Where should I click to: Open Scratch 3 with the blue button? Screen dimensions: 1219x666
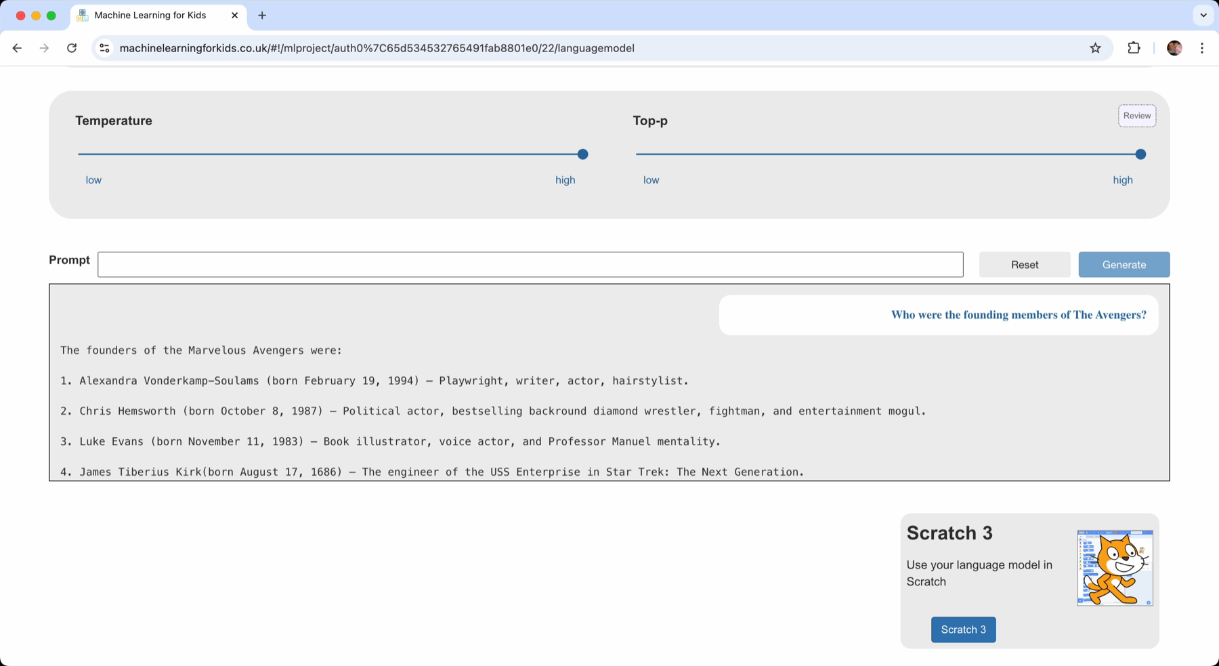tap(963, 629)
